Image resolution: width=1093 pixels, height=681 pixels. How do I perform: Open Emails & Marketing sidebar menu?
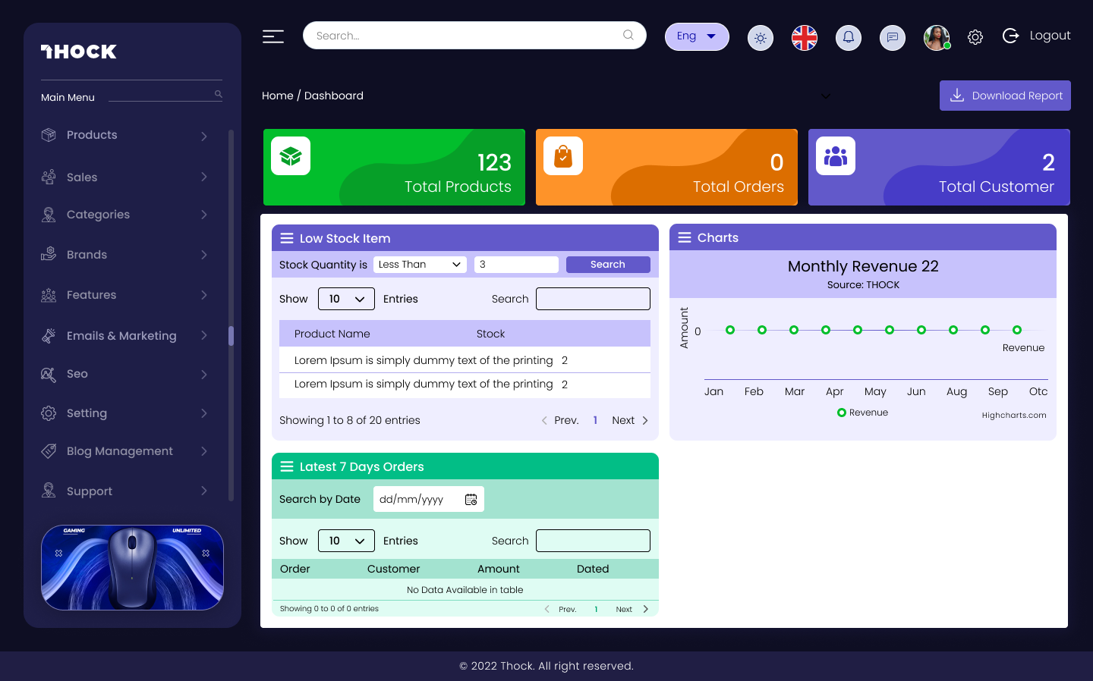[x=125, y=336]
